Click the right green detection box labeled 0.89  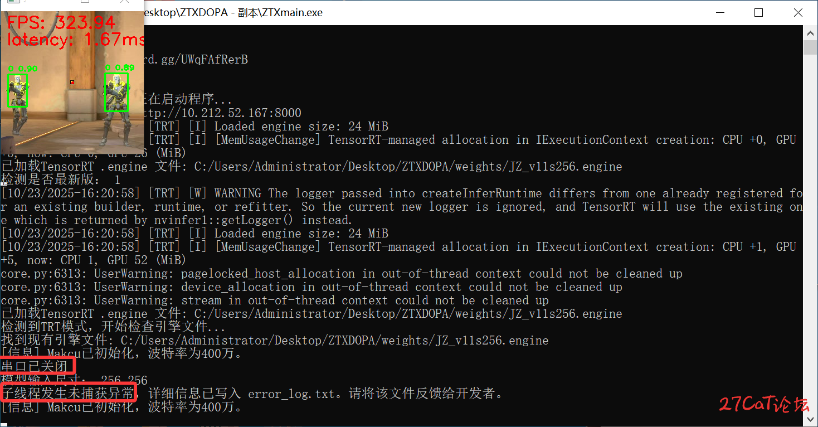pyautogui.click(x=116, y=92)
